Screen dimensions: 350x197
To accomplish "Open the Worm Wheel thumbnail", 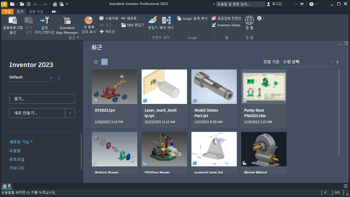I will point(264,149).
